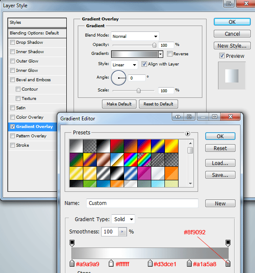Click Smoothness stepper arrow button
255x273 pixels.
(122, 232)
